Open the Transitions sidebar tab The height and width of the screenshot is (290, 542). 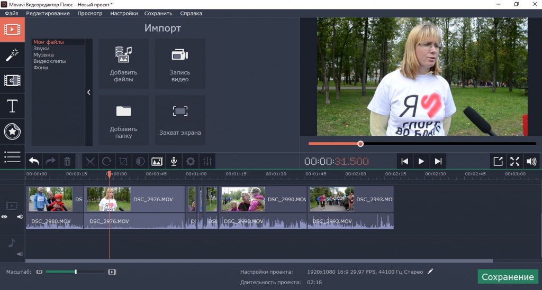(12, 80)
